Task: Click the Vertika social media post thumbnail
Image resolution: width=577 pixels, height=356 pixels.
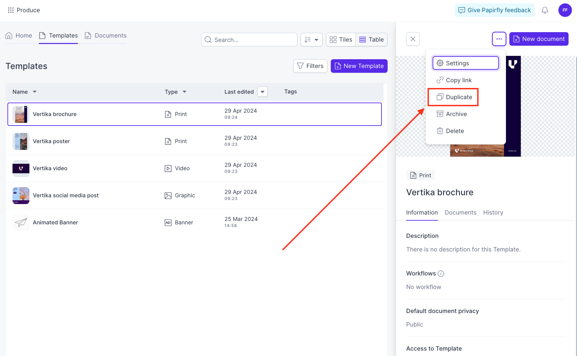Action: tap(21, 196)
